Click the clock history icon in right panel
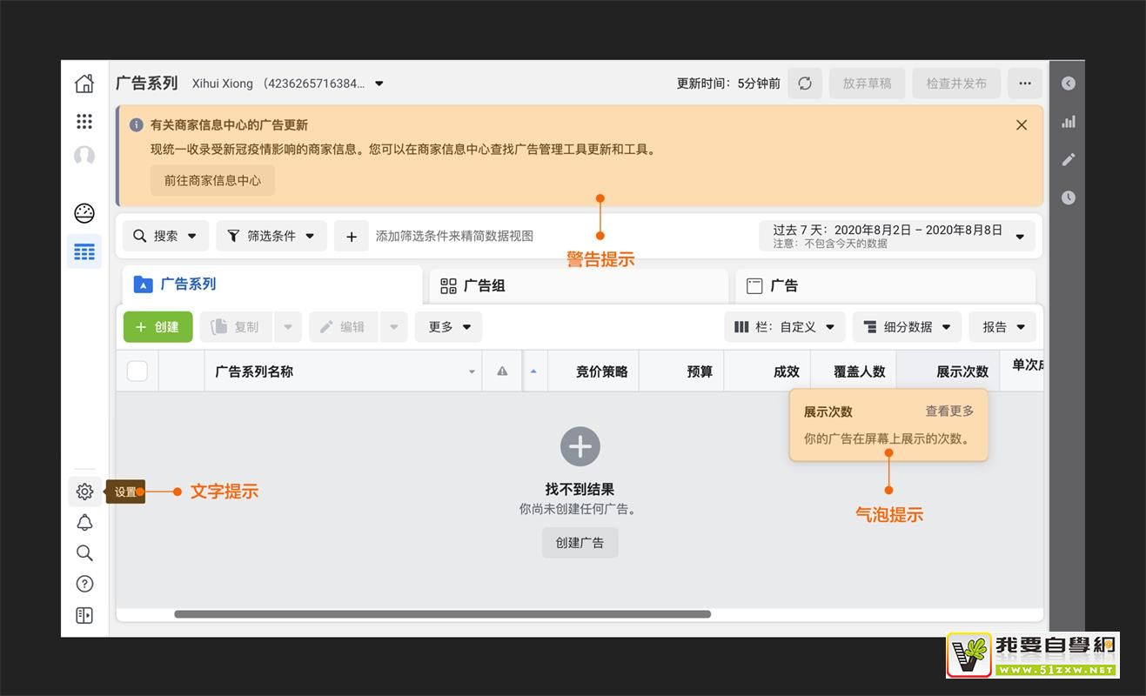This screenshot has height=696, width=1146. (x=1069, y=197)
